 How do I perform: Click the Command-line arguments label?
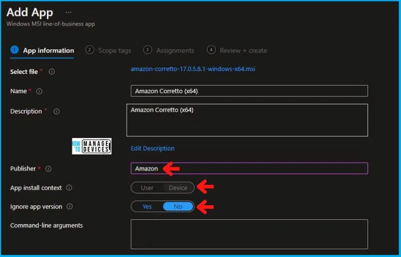point(46,225)
